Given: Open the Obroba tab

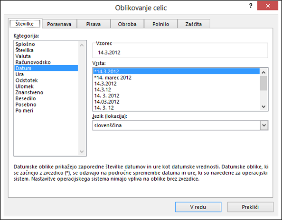Looking at the screenshot, I should click(x=127, y=24).
